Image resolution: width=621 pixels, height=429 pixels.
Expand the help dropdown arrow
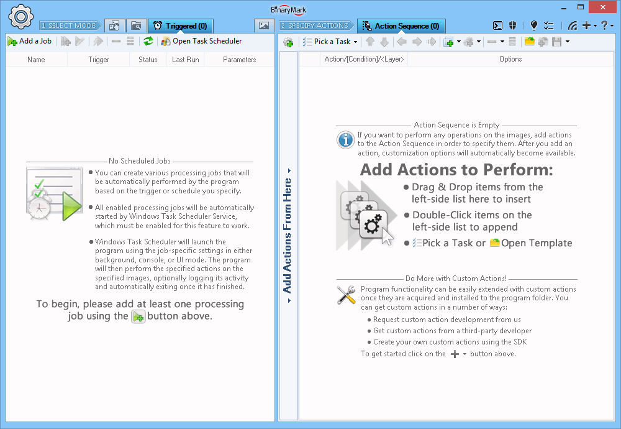pyautogui.click(x=612, y=26)
